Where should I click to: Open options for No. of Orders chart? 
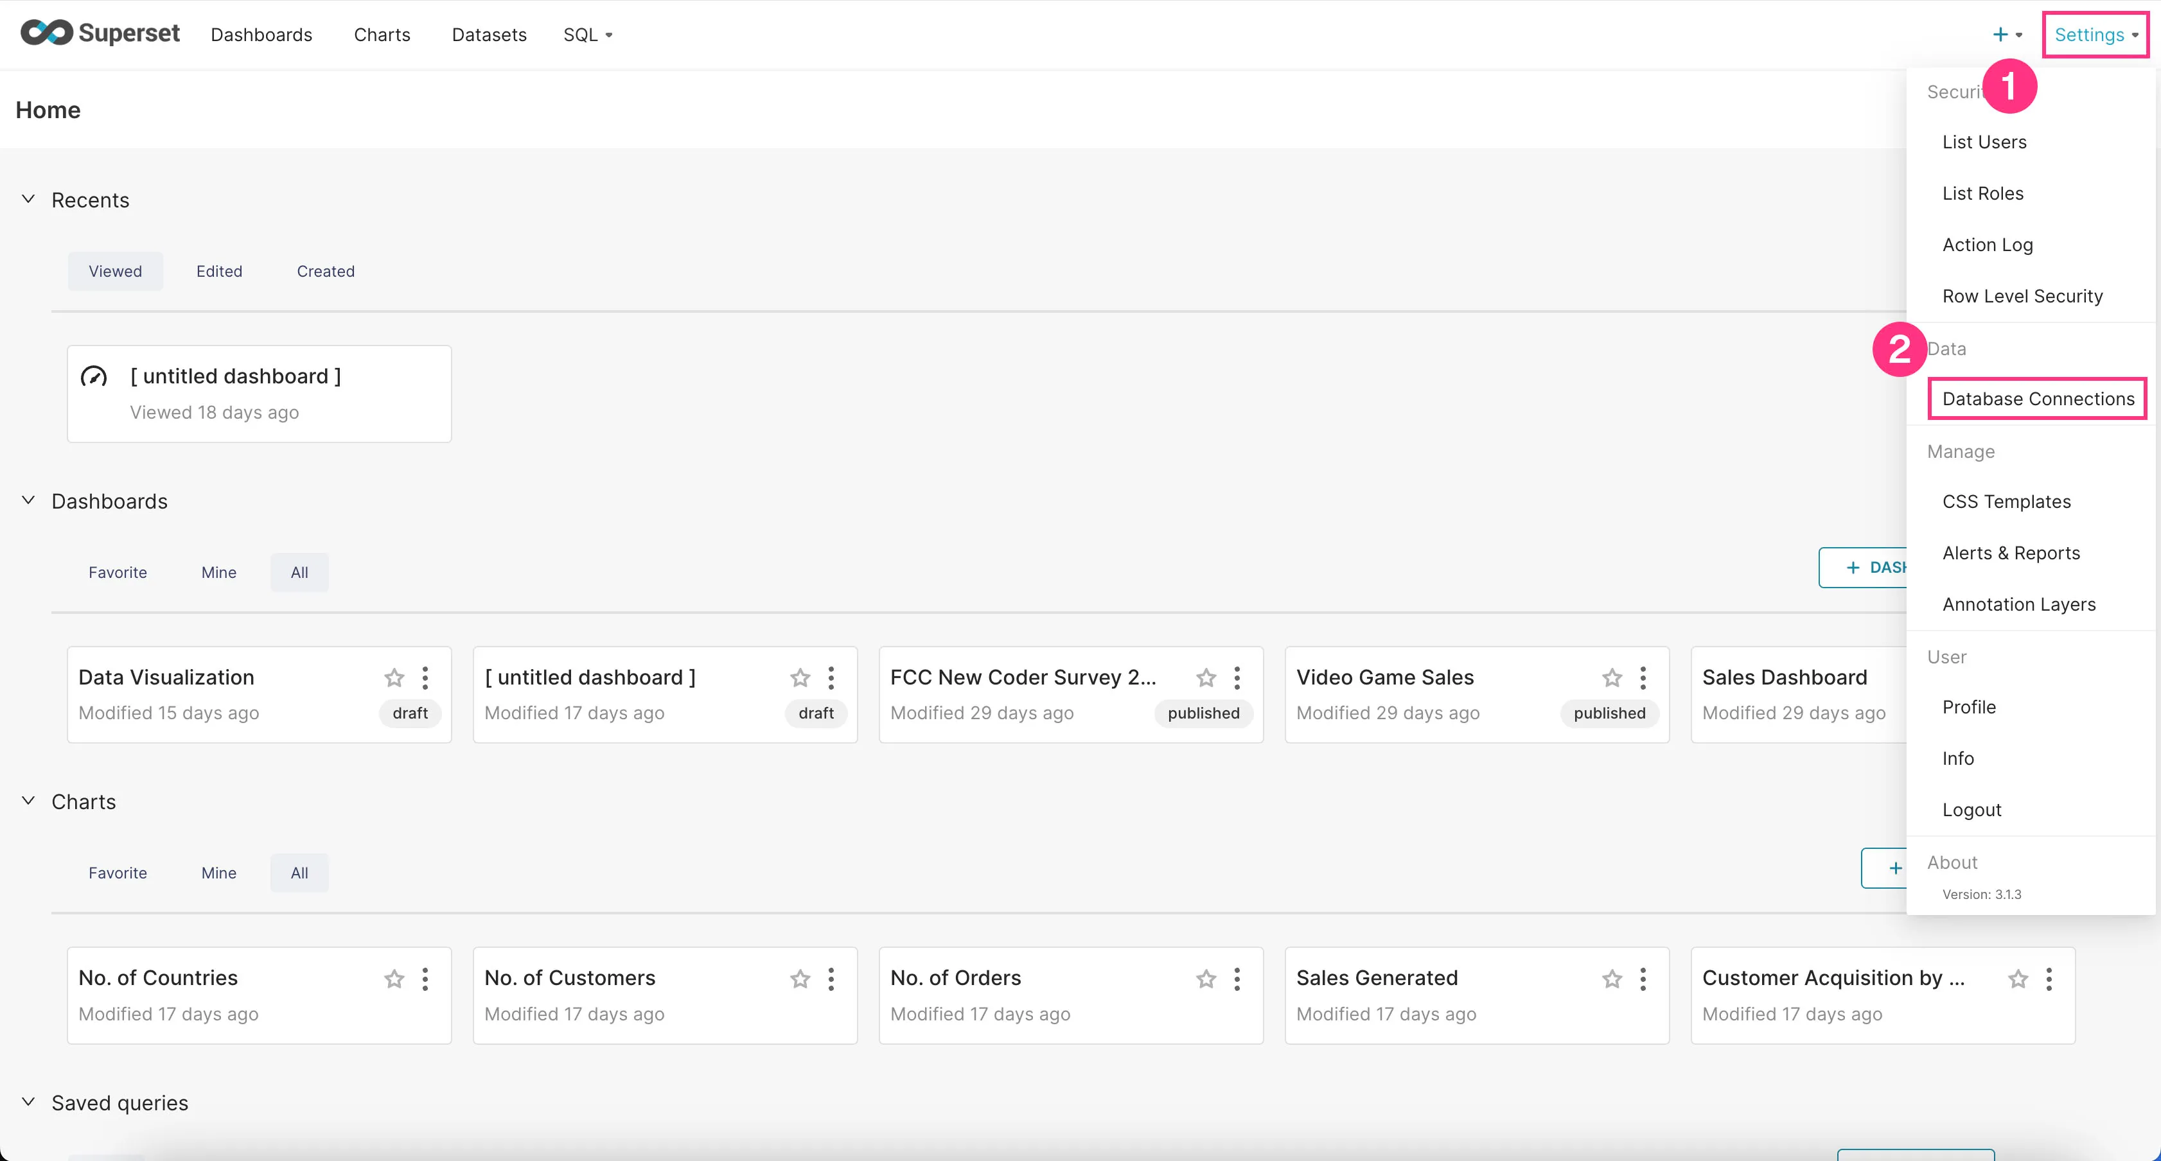pos(1237,978)
